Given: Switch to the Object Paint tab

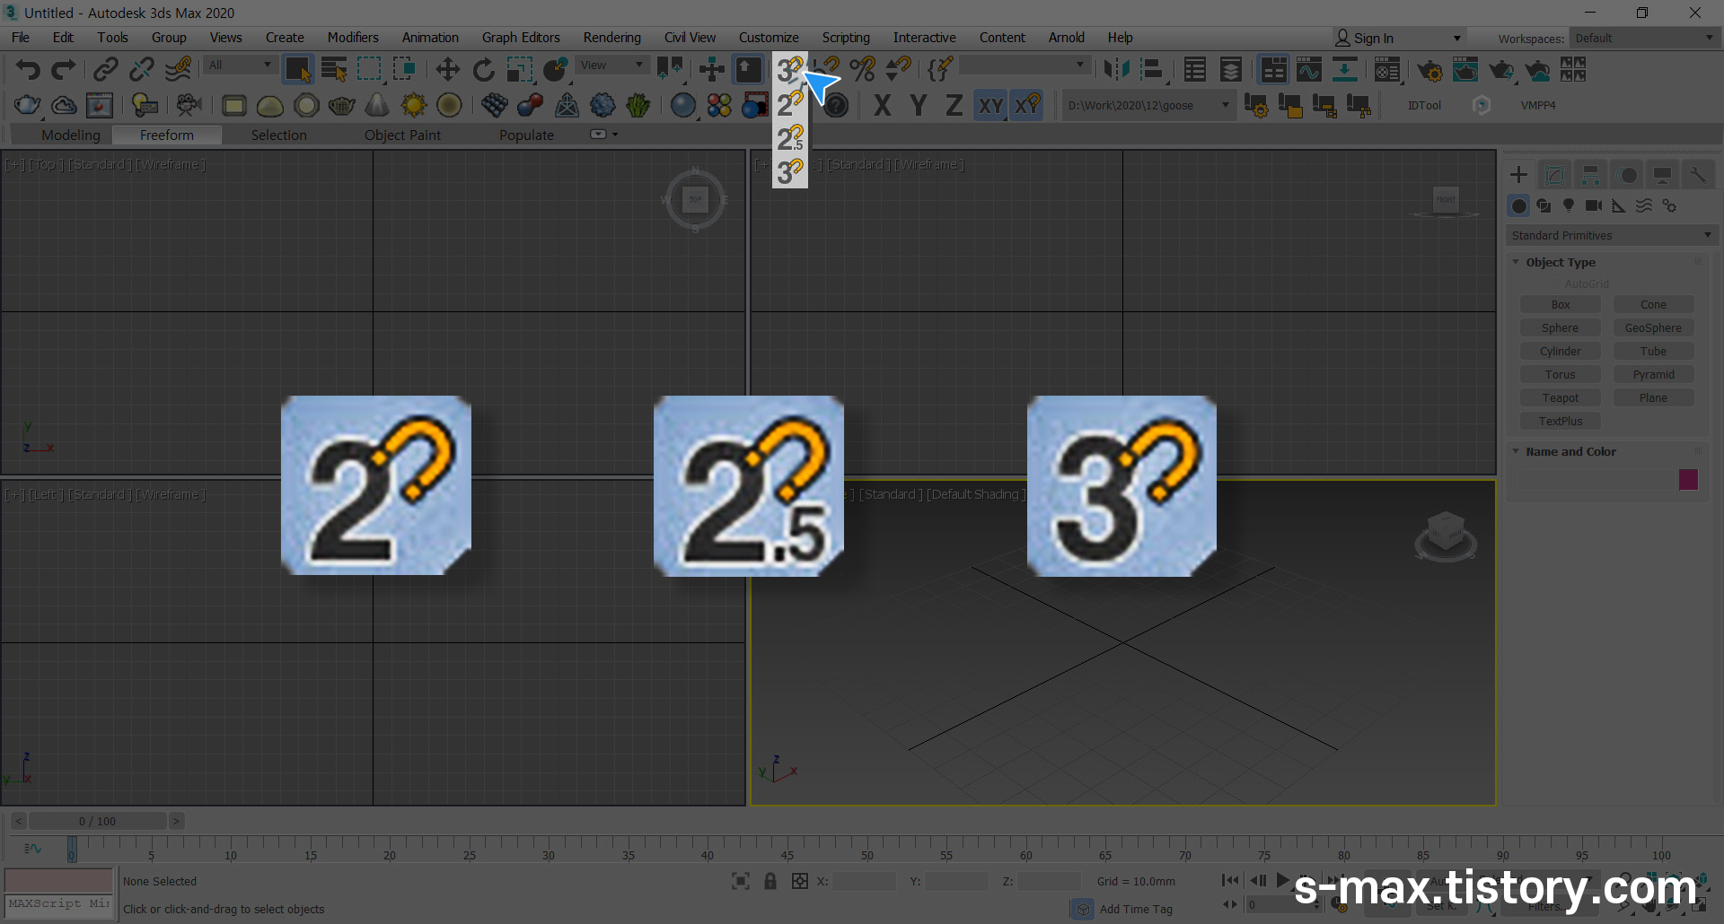Looking at the screenshot, I should coord(402,135).
